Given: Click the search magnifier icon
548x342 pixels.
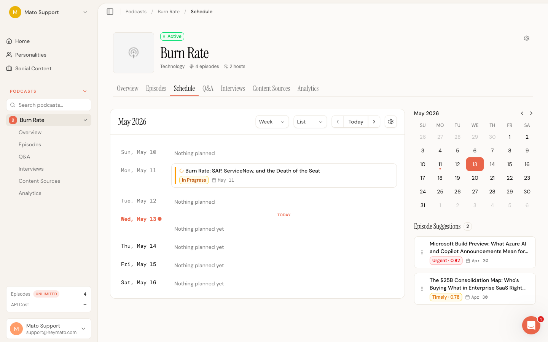Looking at the screenshot, I should pyautogui.click(x=13, y=105).
